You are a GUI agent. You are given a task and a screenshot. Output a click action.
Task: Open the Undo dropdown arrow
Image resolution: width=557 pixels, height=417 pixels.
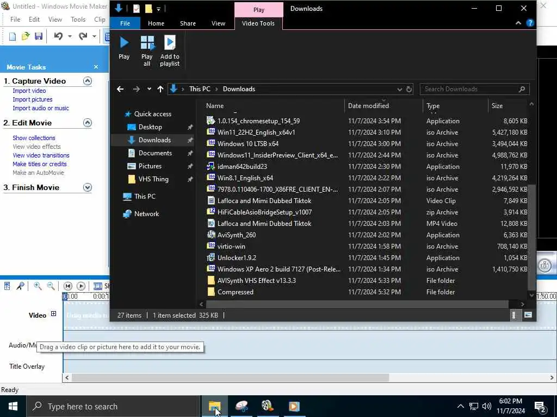[x=70, y=36]
